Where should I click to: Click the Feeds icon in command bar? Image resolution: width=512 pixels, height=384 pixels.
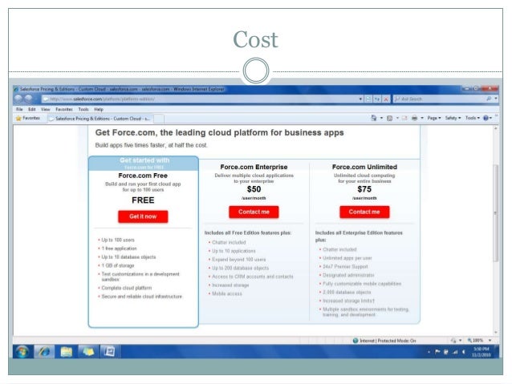coord(389,118)
